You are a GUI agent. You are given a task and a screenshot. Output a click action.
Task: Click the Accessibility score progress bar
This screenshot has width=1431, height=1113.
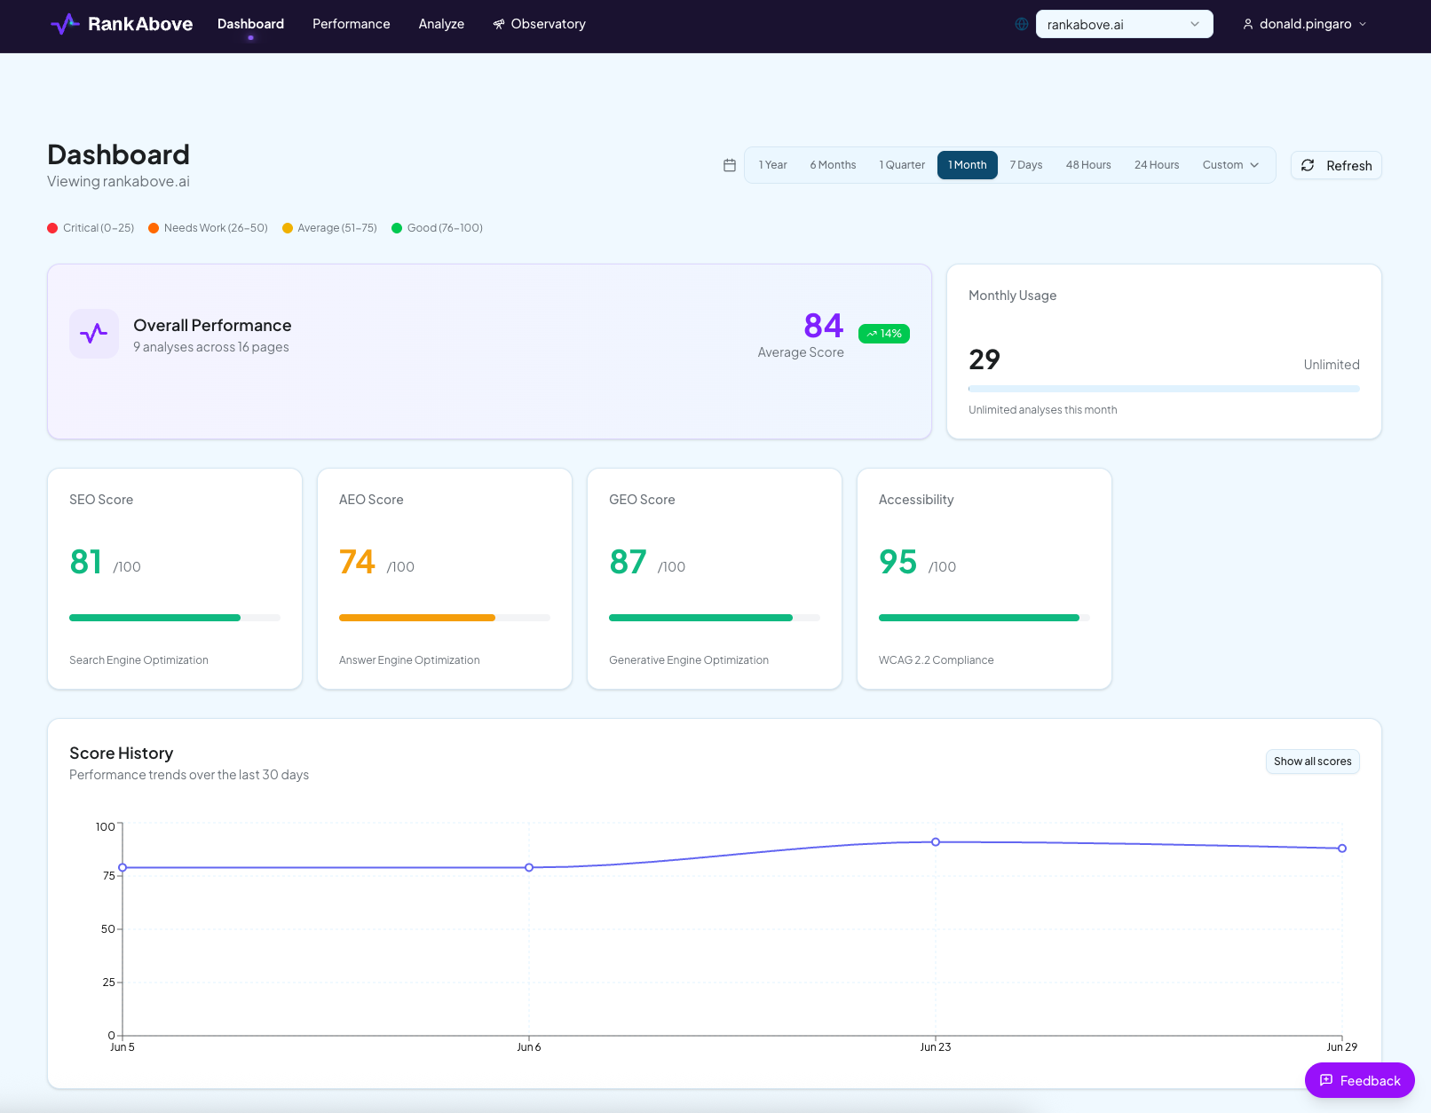click(x=984, y=618)
